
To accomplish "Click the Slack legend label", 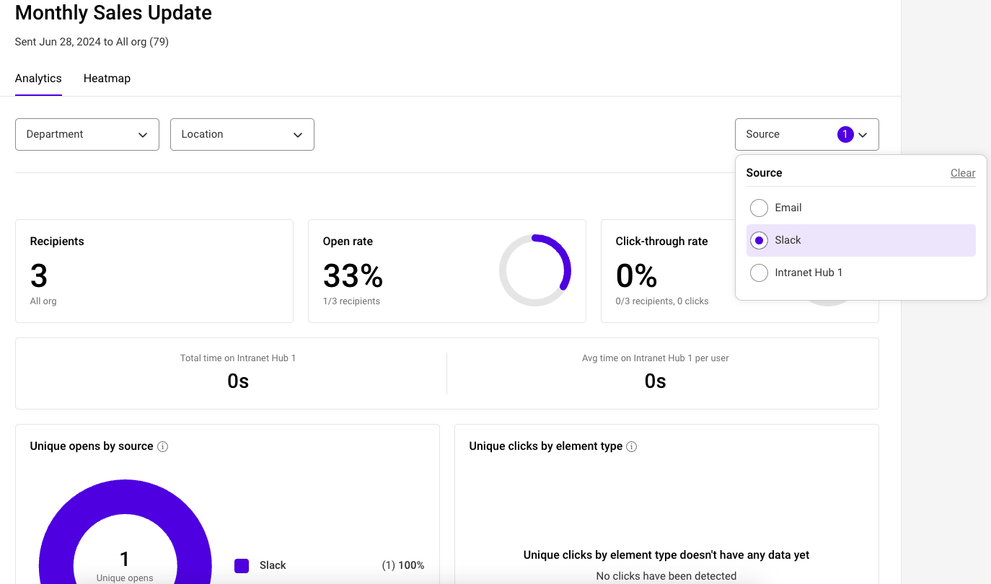I will (x=273, y=565).
